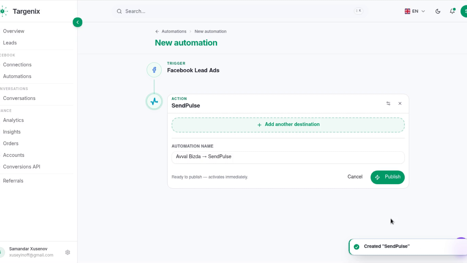This screenshot has width=467, height=263.
Task: Click Samandar Xusenov user name
Action: coord(28,249)
